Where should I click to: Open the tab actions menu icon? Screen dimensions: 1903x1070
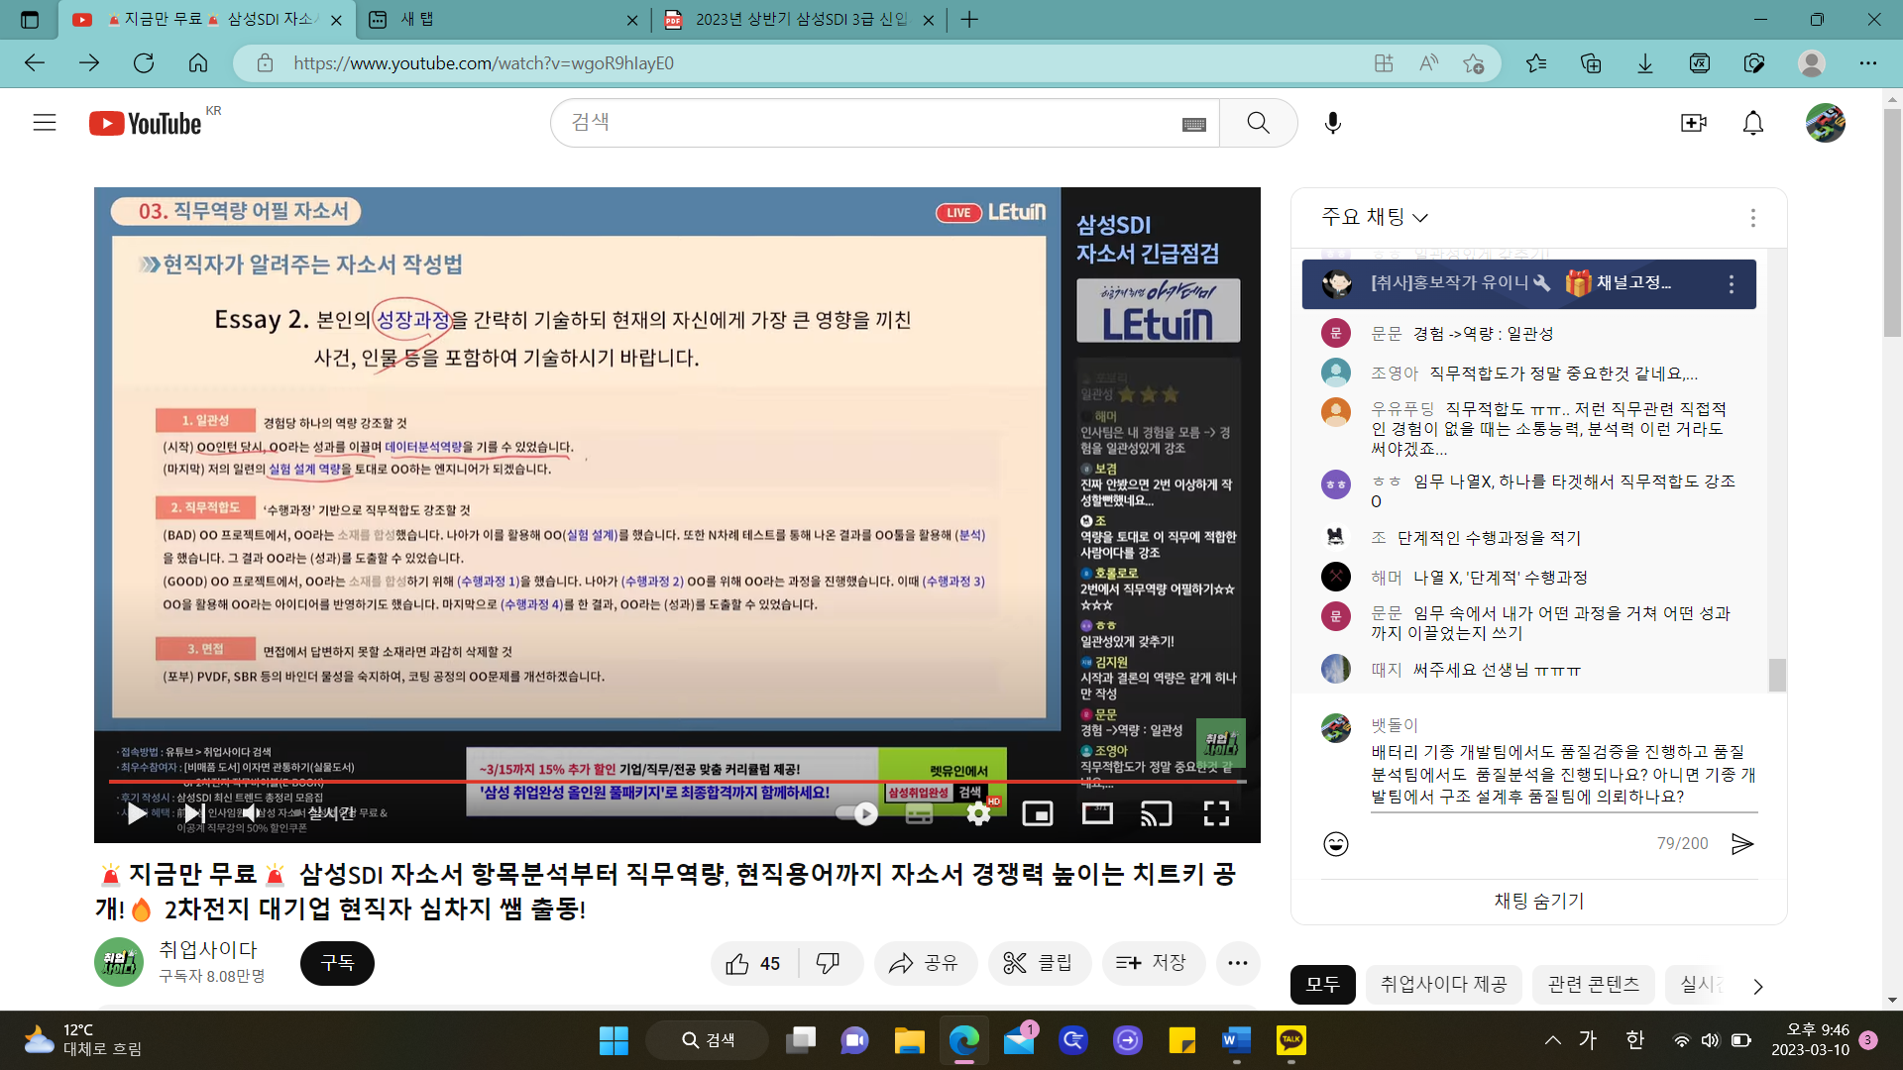pyautogui.click(x=30, y=19)
